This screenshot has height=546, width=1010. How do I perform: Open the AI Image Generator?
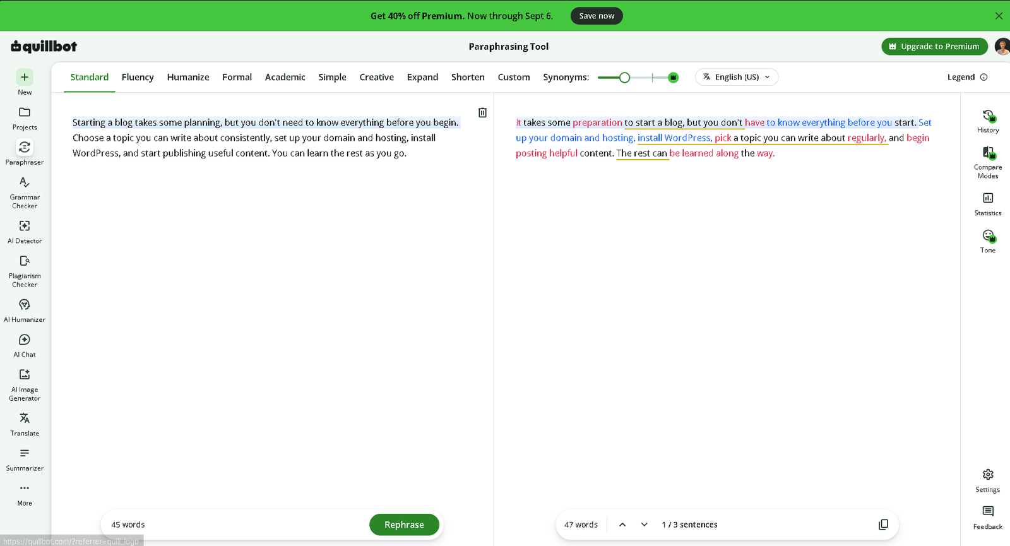pos(25,385)
